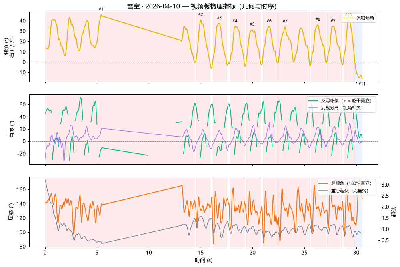Viewport: 400px width, 267px height.
Task: Click the -20 tick on the 角度 axis
Action: click(x=22, y=154)
